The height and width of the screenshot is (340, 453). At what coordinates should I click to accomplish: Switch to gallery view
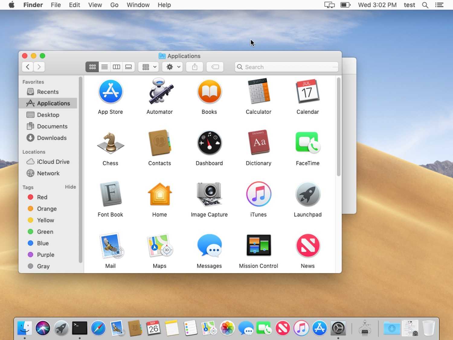point(129,67)
